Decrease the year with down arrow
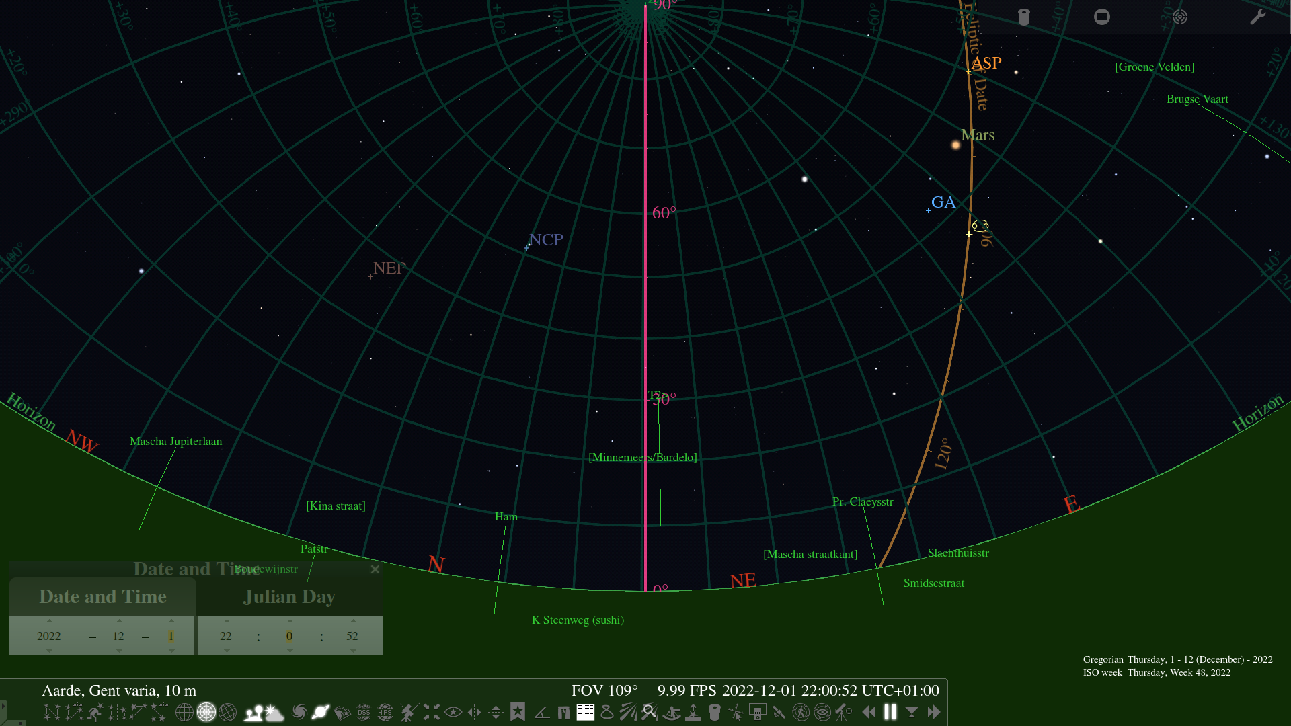1291x726 pixels. [x=48, y=651]
